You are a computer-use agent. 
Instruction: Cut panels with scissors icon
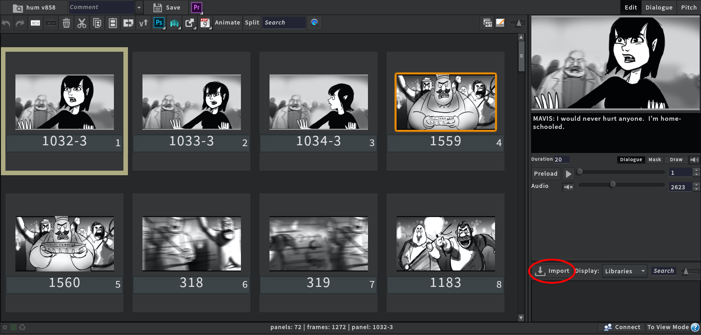tap(82, 23)
